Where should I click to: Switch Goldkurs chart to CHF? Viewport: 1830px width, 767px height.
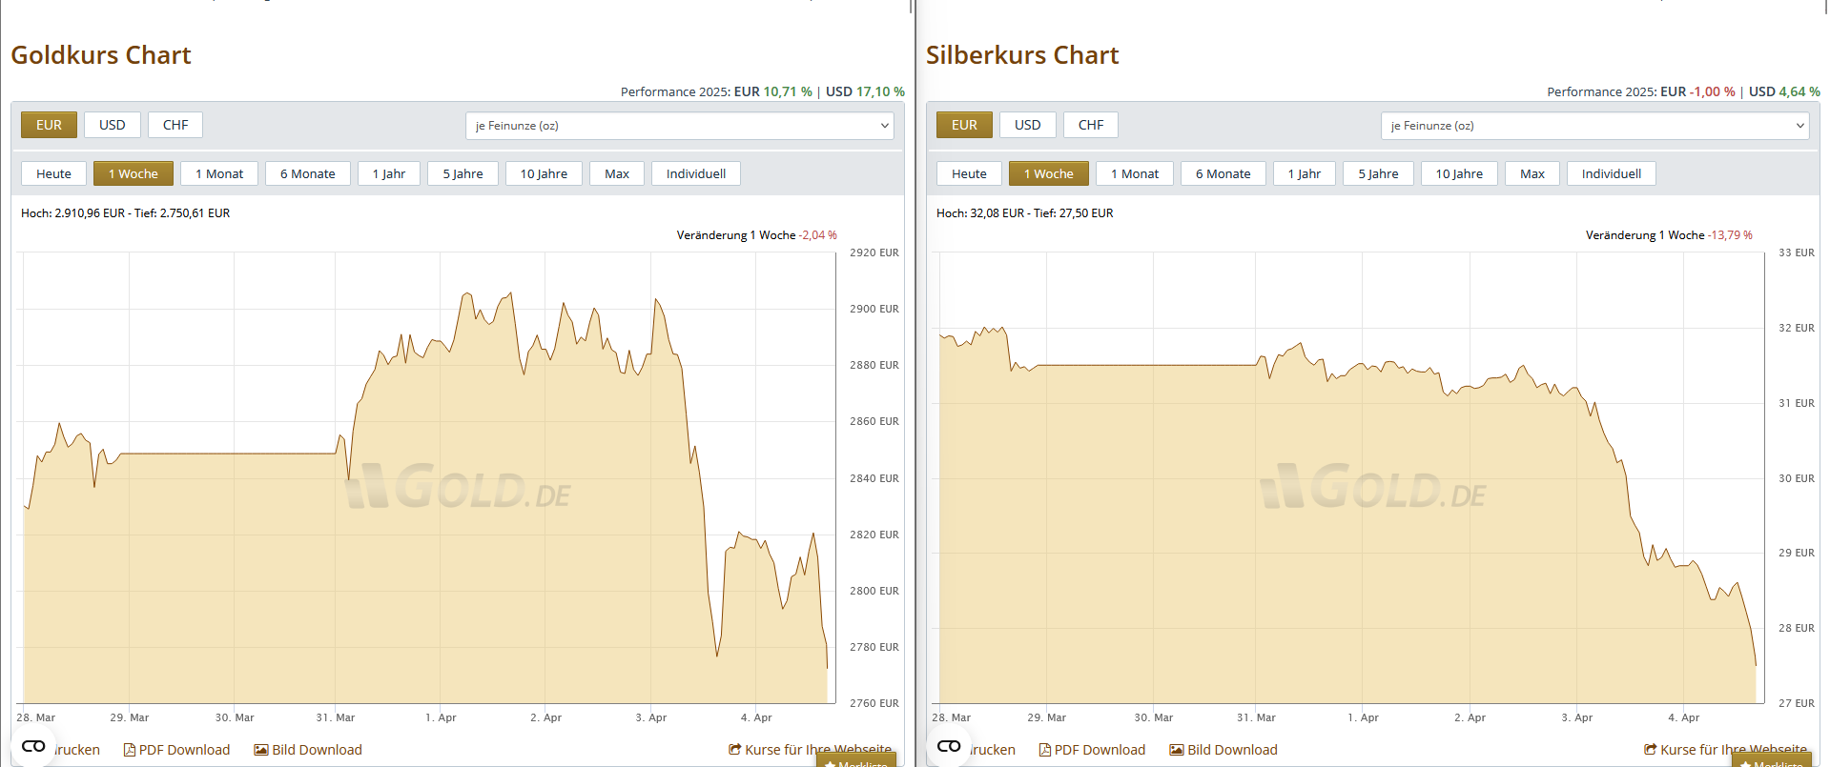coord(175,125)
